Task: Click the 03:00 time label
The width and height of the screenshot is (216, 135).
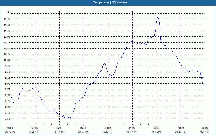Action: point(35,128)
